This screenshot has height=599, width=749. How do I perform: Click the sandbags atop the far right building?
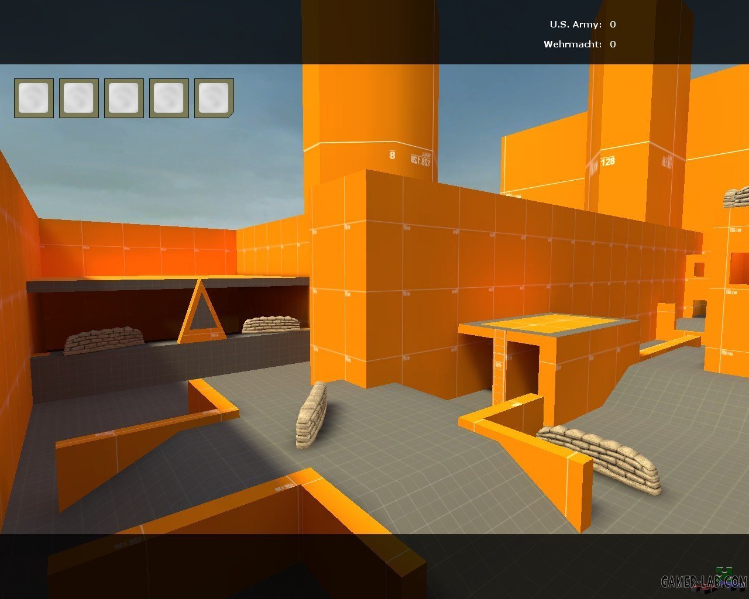pyautogui.click(x=736, y=197)
